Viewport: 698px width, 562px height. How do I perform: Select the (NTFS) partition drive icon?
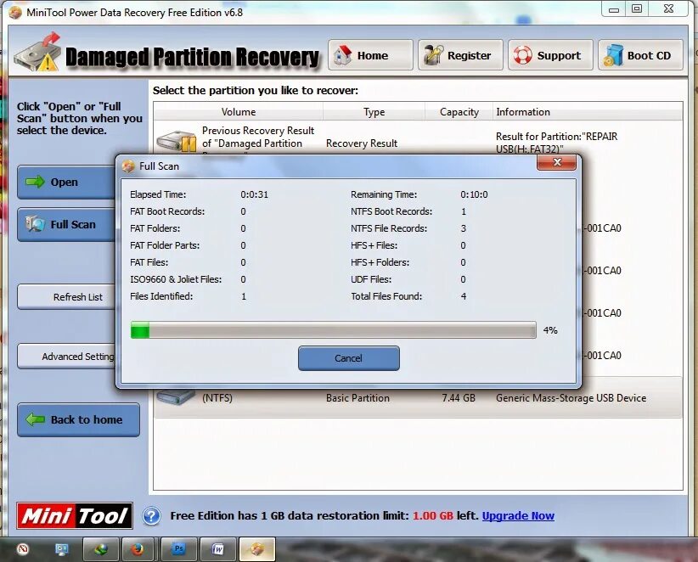[x=176, y=396]
